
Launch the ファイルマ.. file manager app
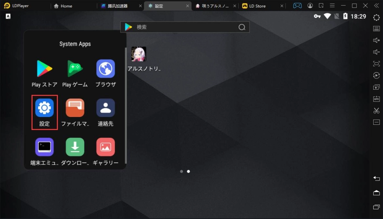(x=75, y=112)
